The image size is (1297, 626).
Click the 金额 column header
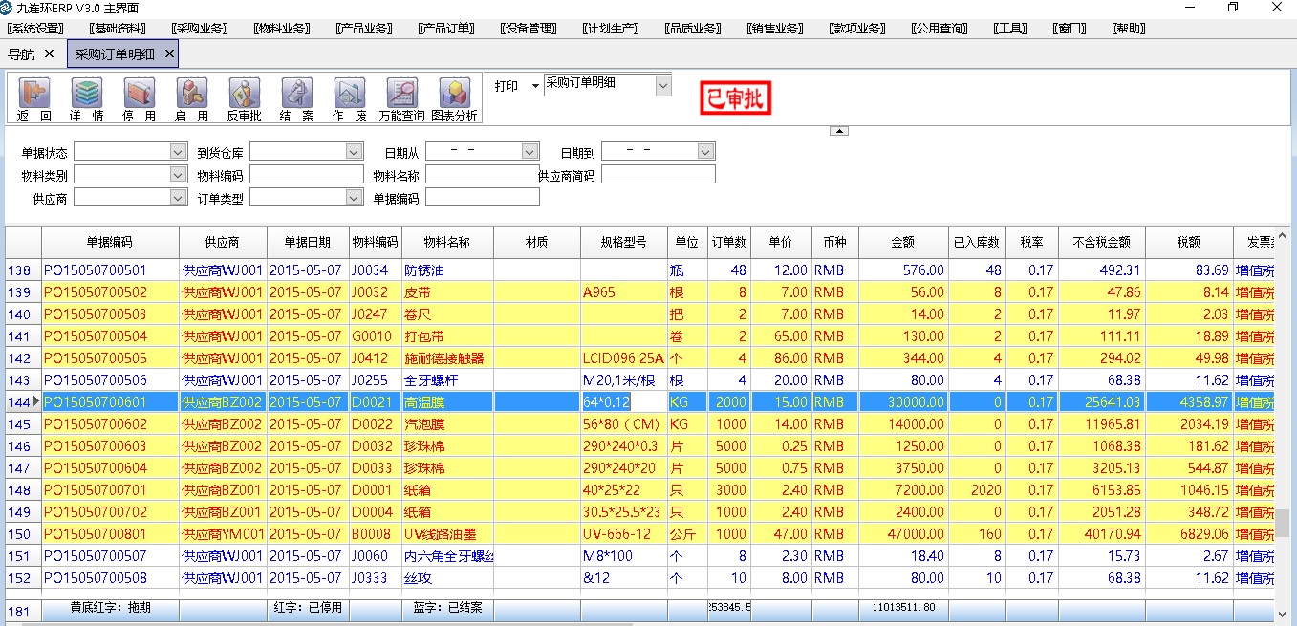click(x=901, y=243)
